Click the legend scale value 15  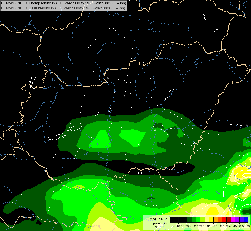click(x=183, y=226)
